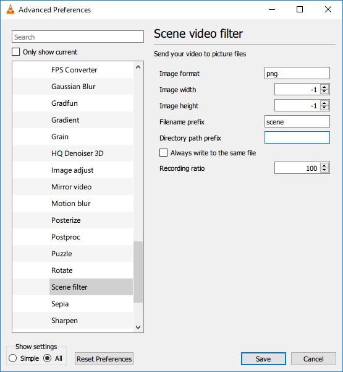Decrease Image height with down arrow
Screen dimensions: 343x372
[x=324, y=108]
